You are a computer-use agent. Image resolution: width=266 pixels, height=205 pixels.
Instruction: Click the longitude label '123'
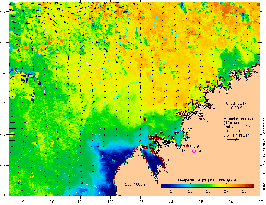[x=140, y=202]
